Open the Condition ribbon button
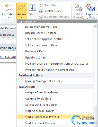 (x=9, y=11)
